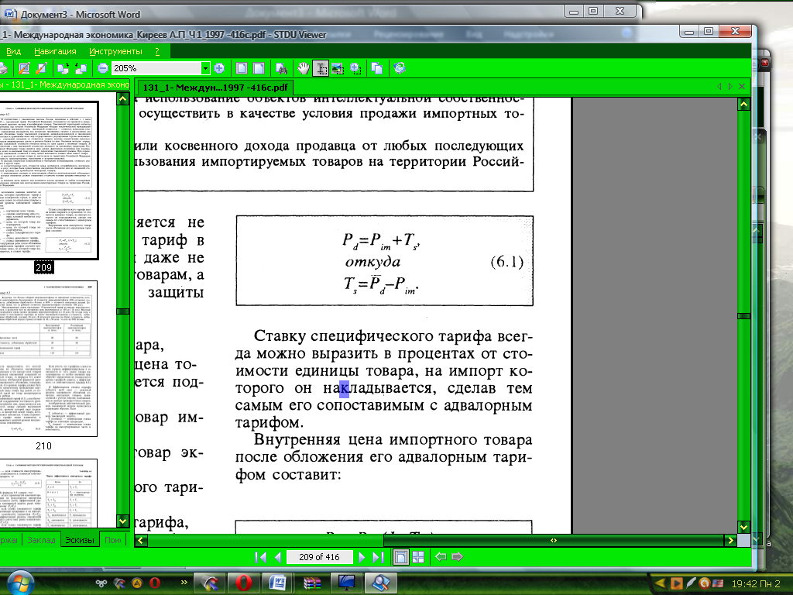The height and width of the screenshot is (595, 793).
Task: Open the zoom level dropdown arrow
Action: click(x=205, y=68)
